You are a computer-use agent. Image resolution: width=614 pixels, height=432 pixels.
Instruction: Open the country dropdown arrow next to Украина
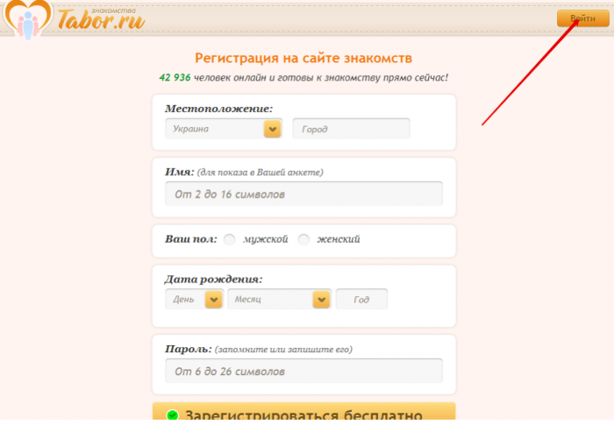(273, 129)
